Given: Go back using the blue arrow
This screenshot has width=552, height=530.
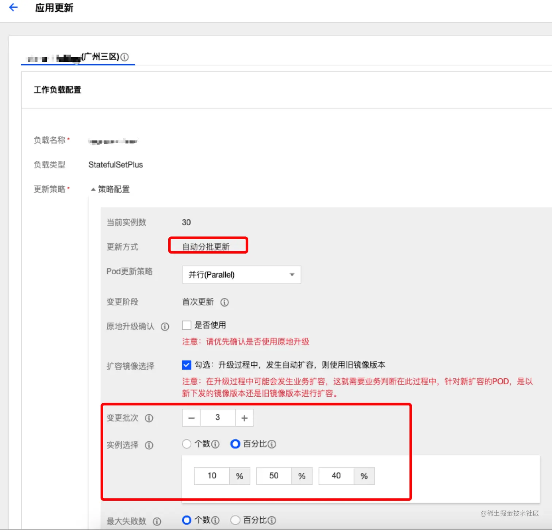Looking at the screenshot, I should tap(14, 7).
